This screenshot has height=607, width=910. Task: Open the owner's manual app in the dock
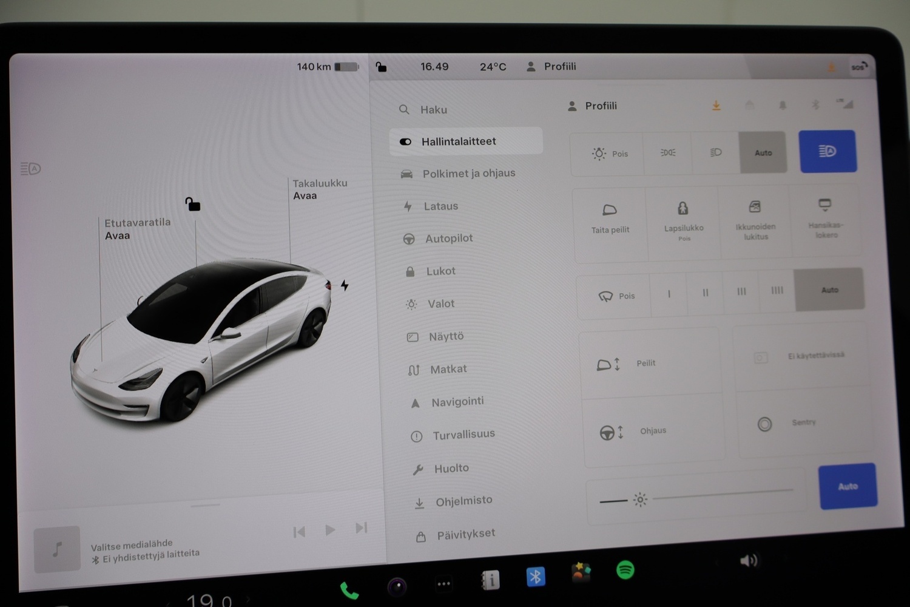pos(490,581)
